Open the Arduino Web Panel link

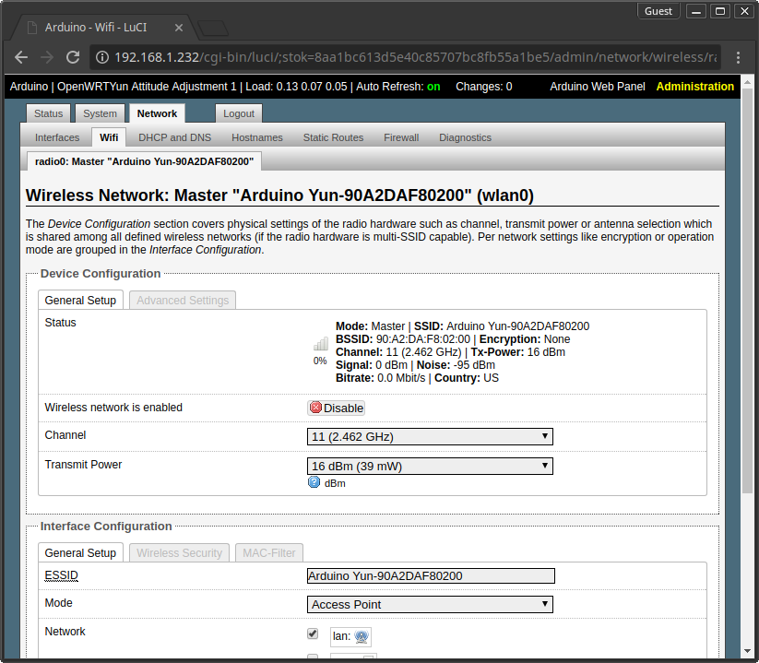click(597, 87)
